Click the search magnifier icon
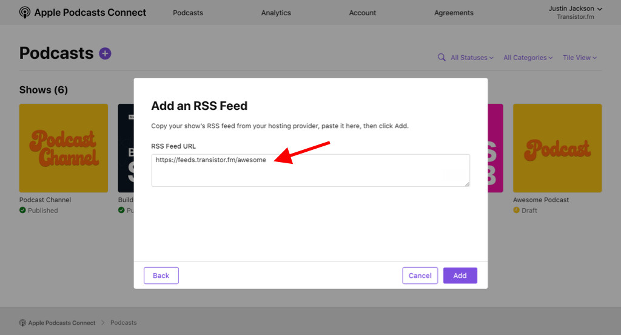621x335 pixels. 441,58
